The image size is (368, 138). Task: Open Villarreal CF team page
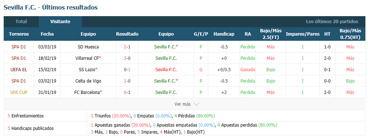[x=88, y=58]
